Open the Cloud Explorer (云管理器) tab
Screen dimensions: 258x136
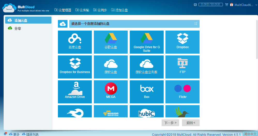[63, 10]
